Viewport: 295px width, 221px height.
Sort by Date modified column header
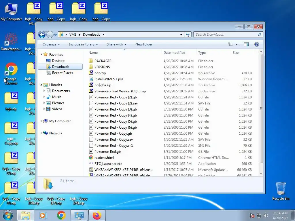(179, 53)
